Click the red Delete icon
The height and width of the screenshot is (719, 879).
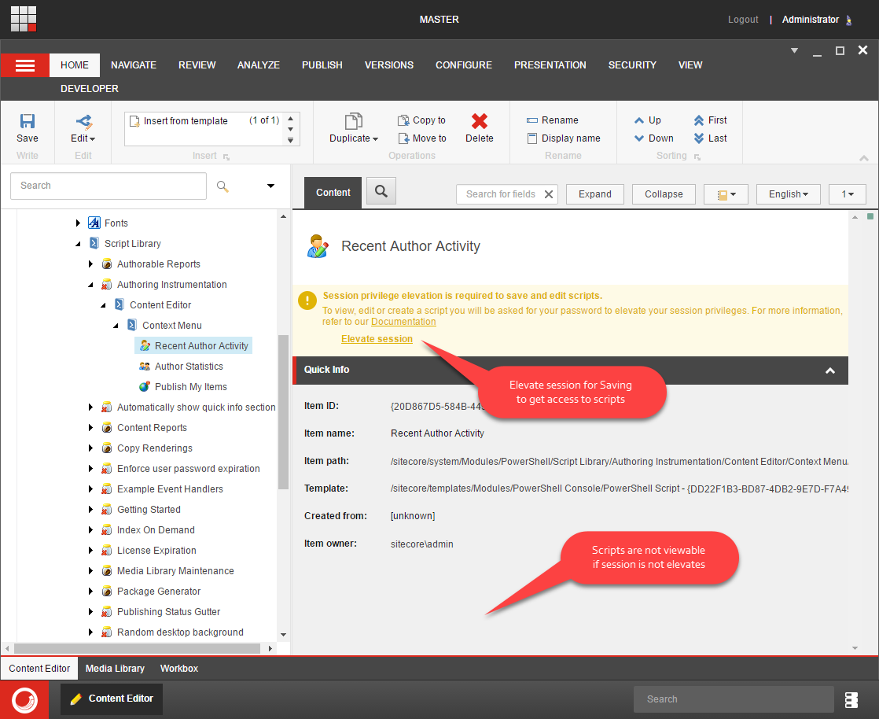coord(479,121)
